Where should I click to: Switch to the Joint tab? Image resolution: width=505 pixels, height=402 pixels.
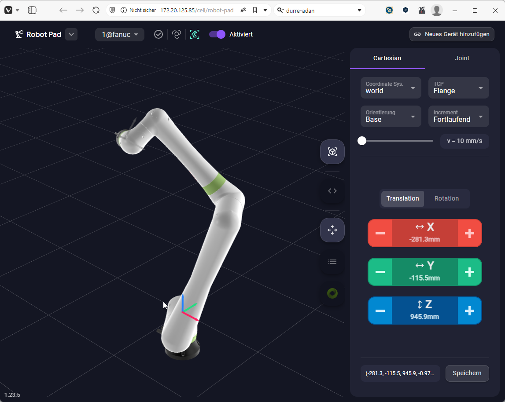[462, 58]
